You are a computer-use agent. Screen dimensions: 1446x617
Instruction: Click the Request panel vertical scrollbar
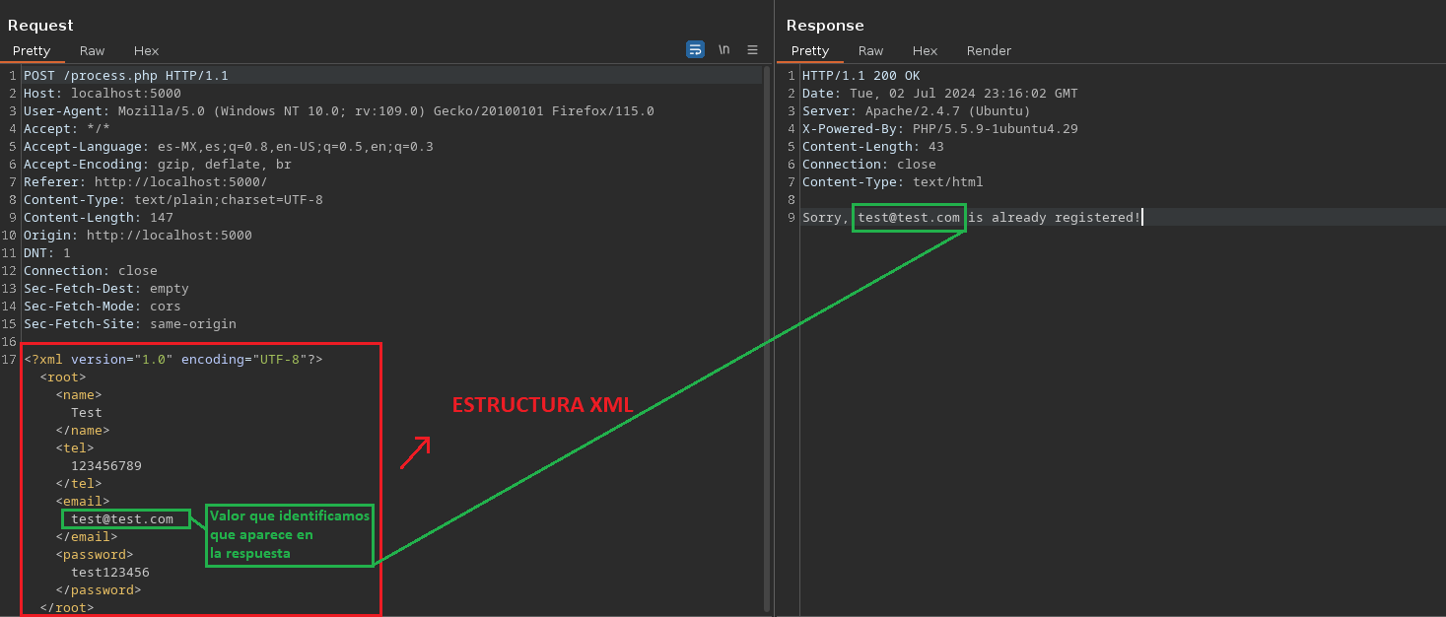[x=766, y=296]
